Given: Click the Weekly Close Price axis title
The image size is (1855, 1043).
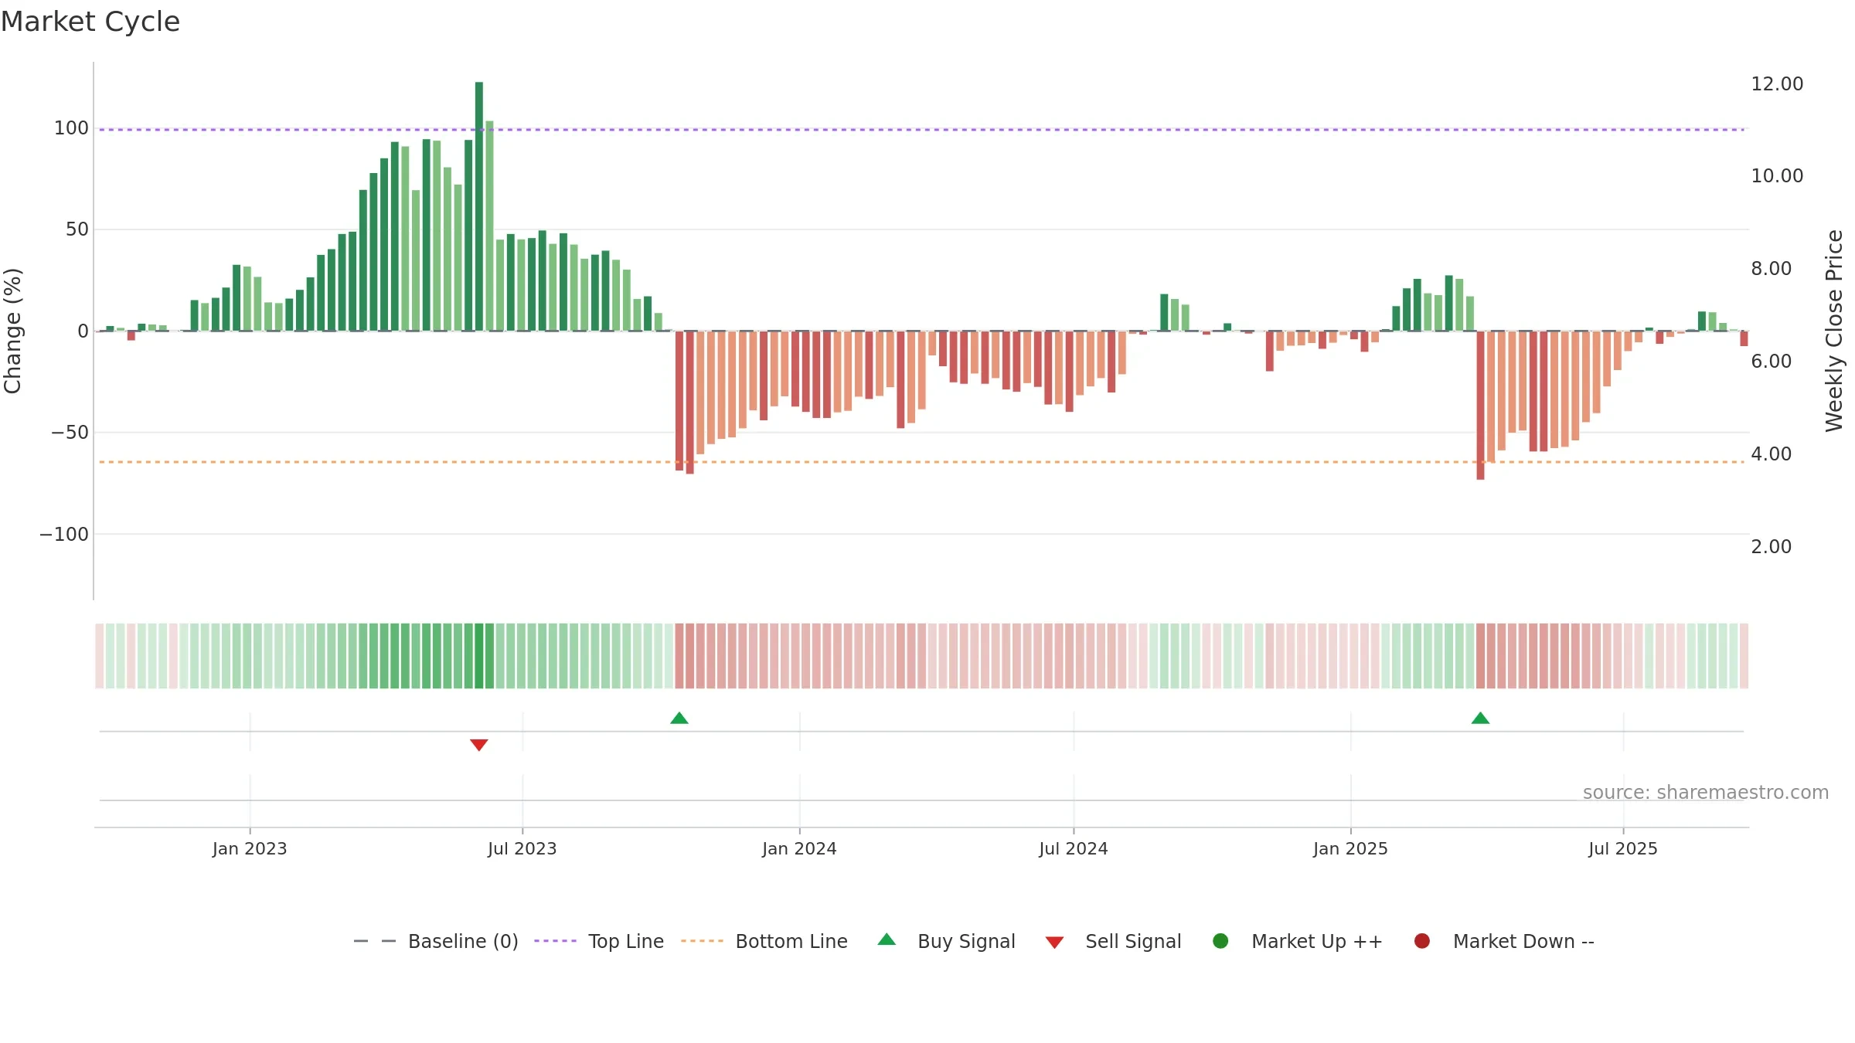Looking at the screenshot, I should 1834,331.
